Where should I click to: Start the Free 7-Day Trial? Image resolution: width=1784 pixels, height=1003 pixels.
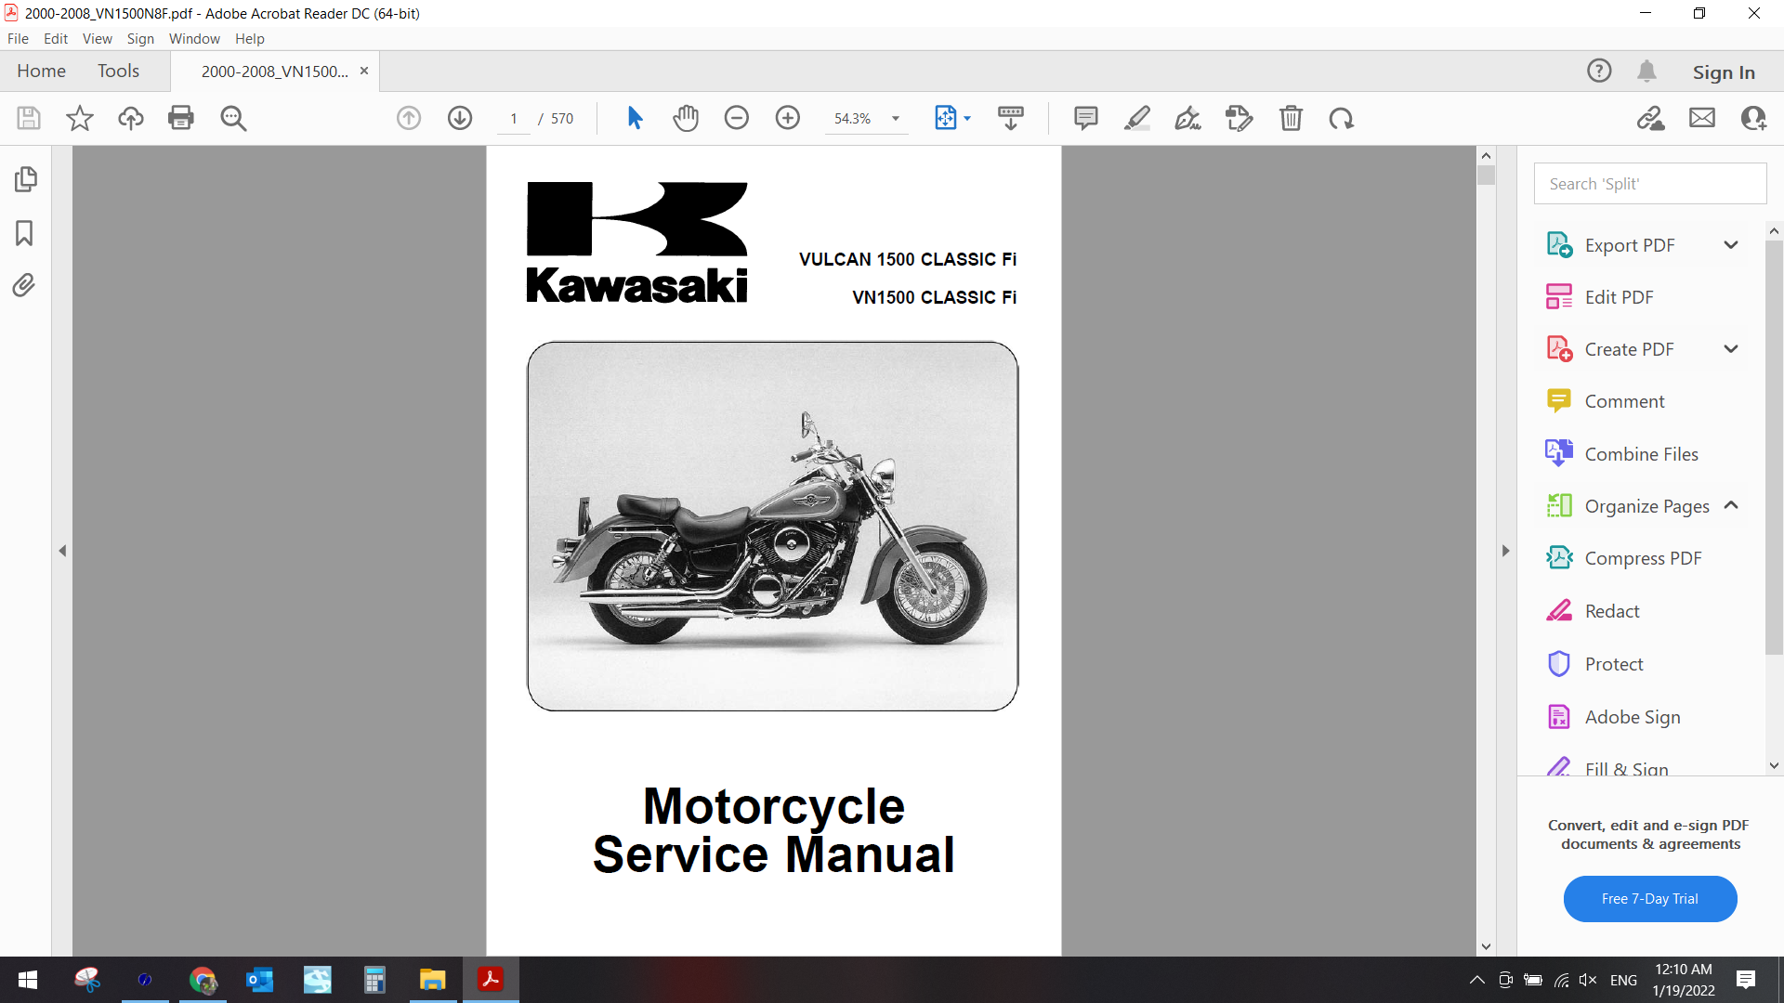(1650, 899)
